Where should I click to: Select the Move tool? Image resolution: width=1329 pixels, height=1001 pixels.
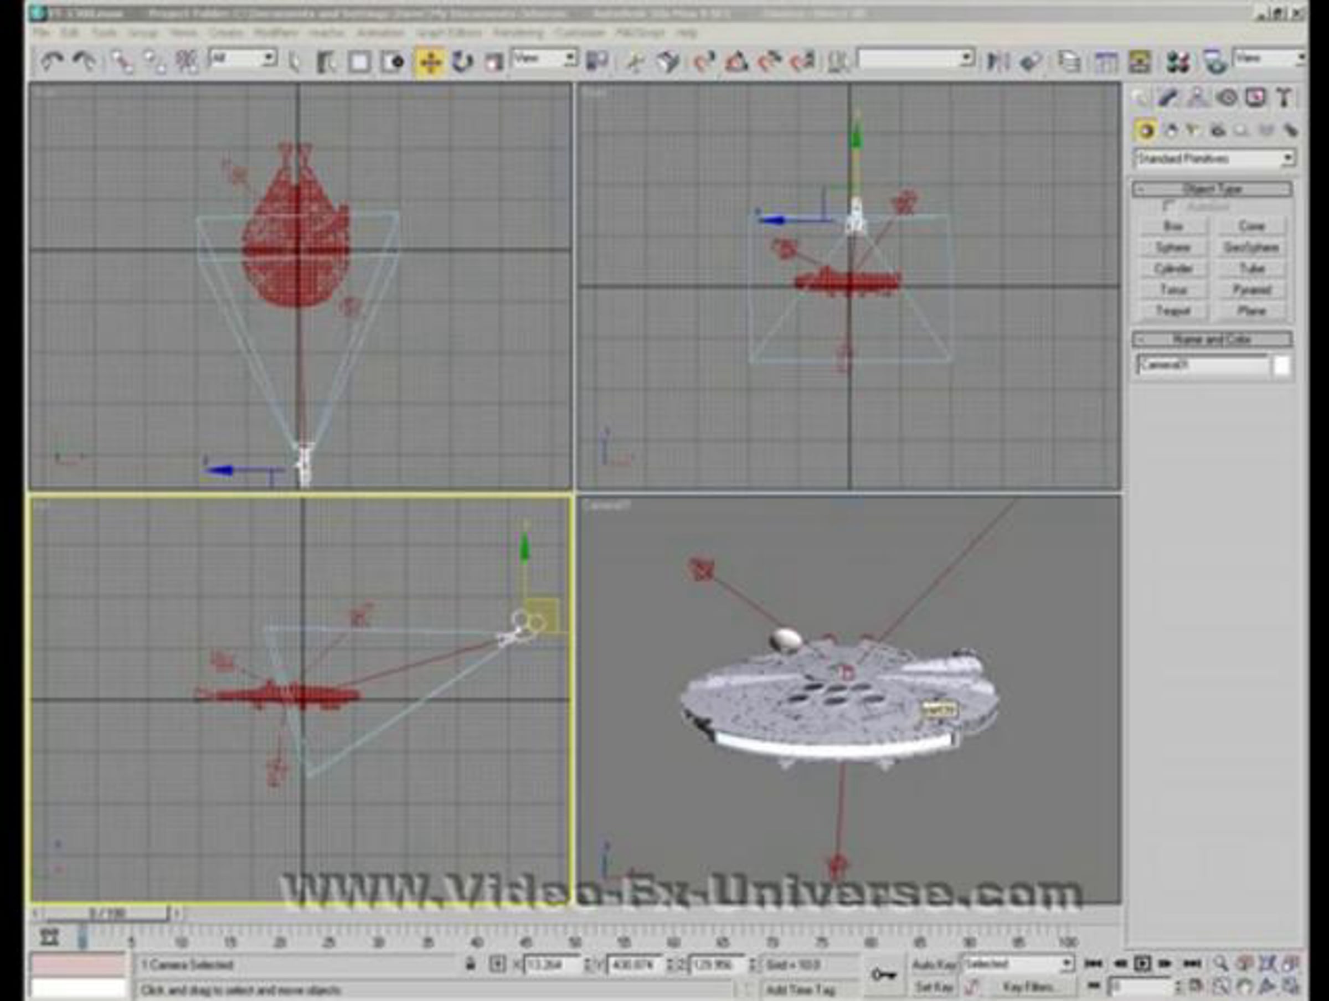pyautogui.click(x=430, y=62)
